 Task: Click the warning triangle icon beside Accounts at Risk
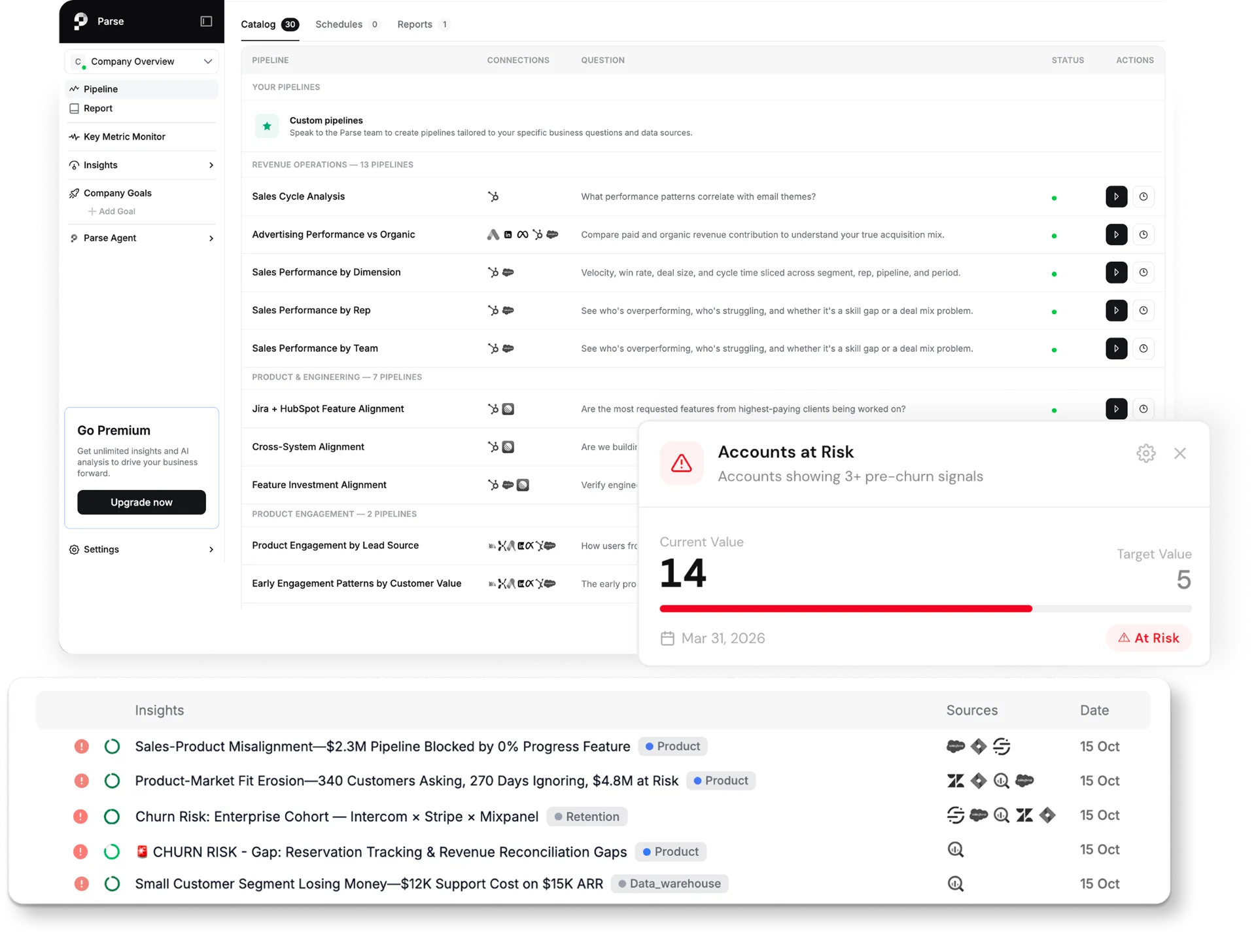681,463
